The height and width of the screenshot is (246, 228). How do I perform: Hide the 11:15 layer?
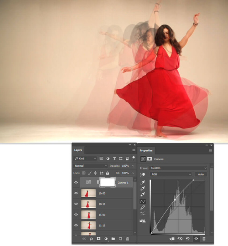(76, 225)
